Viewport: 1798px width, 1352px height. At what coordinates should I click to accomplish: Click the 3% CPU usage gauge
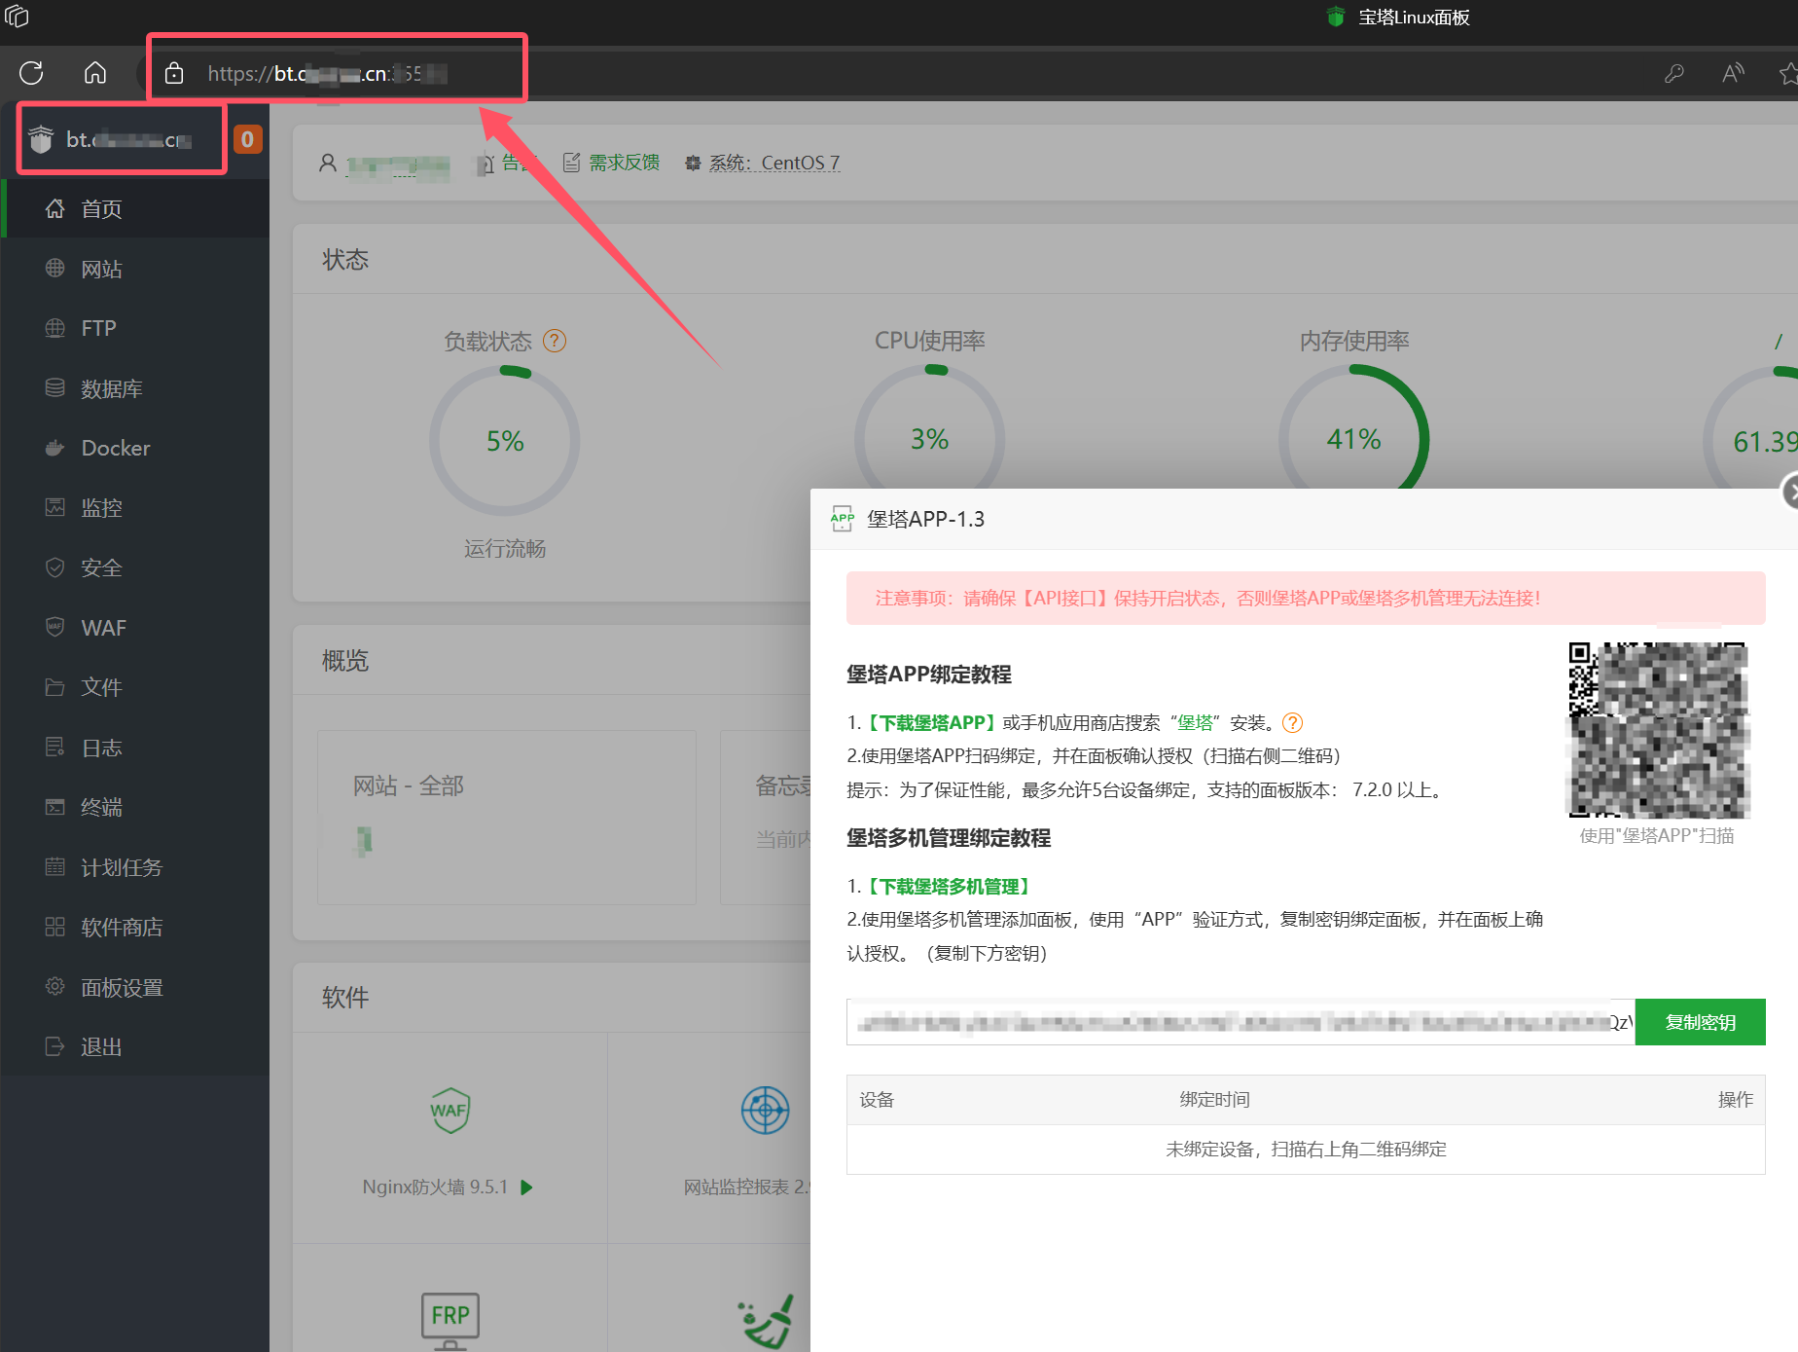click(x=930, y=439)
